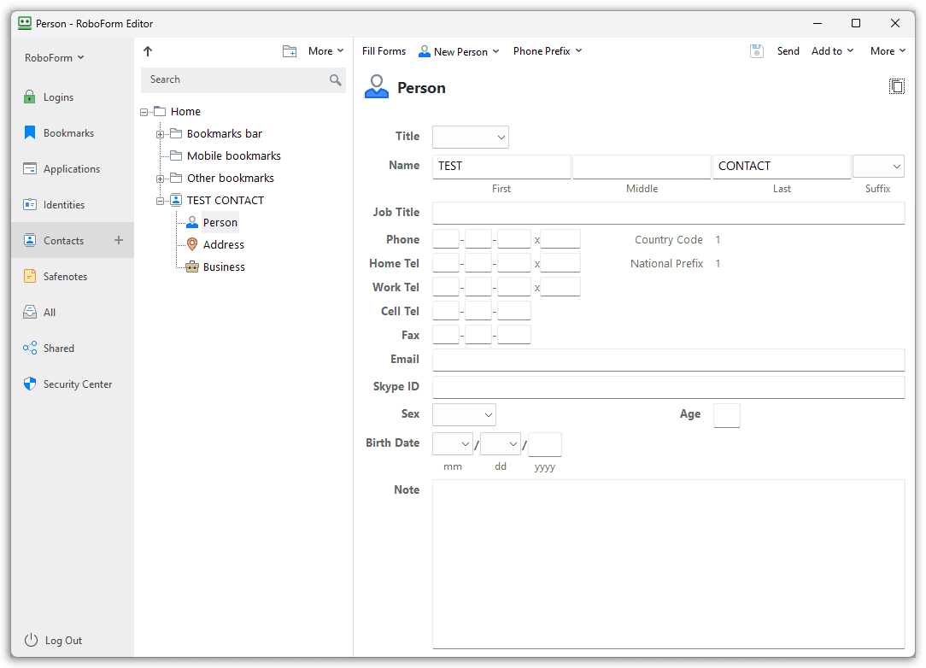Go up one level with the up arrow
Viewport: 926px width, 668px height.
[x=148, y=51]
